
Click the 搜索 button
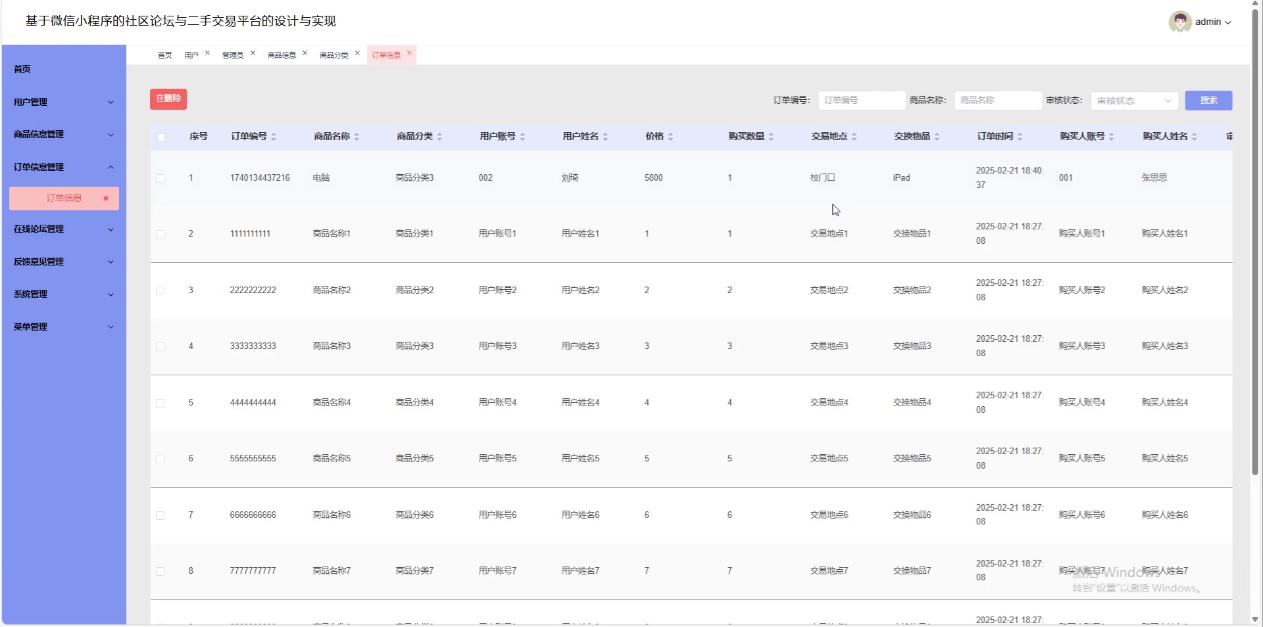pos(1208,101)
